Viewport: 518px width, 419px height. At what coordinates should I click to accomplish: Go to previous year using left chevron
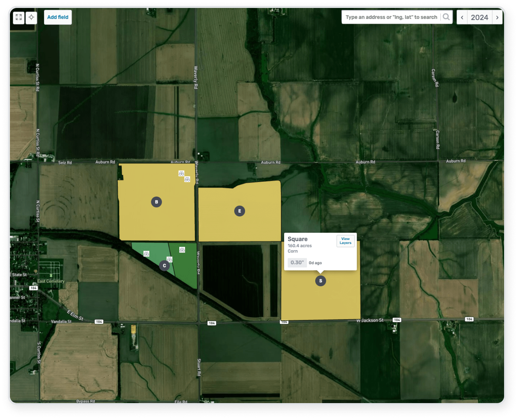coord(462,18)
